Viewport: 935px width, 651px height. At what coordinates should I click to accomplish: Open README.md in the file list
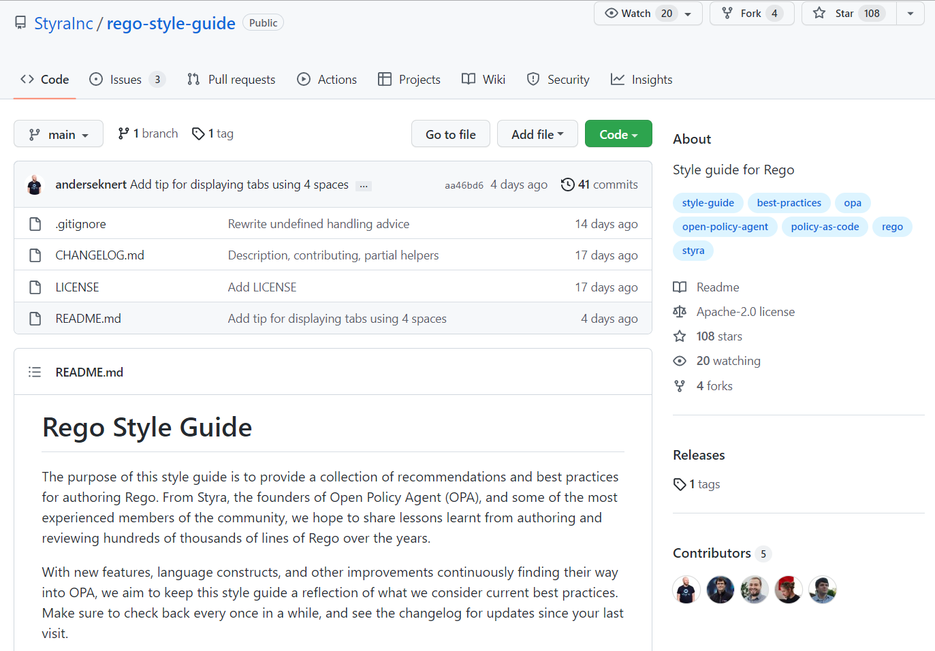[88, 319]
